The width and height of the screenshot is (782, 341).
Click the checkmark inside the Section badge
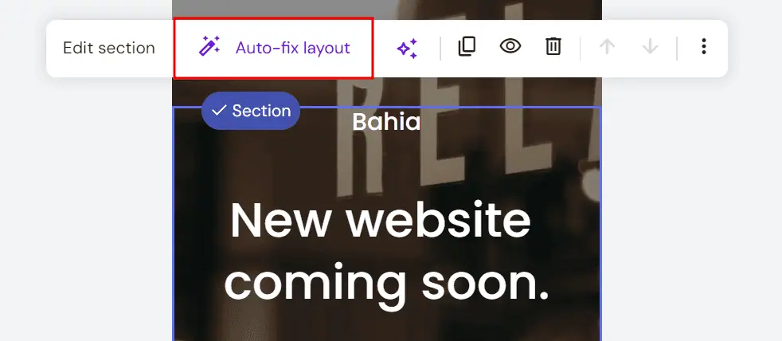(x=219, y=110)
